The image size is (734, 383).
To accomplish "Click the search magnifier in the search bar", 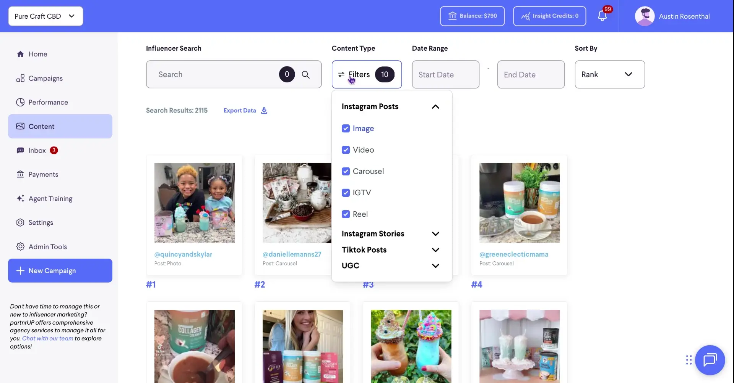I will point(306,74).
